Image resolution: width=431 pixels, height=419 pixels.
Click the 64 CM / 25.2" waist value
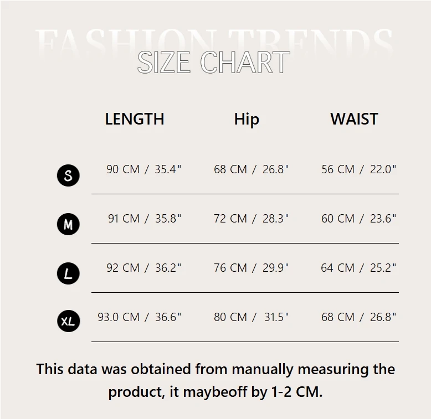[359, 268]
